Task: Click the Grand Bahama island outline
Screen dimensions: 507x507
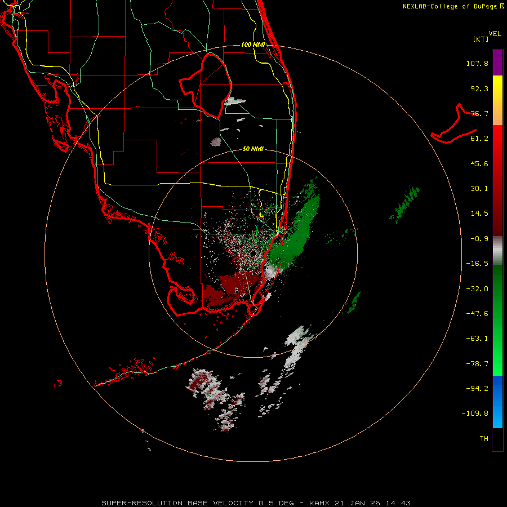Action: click(x=454, y=124)
